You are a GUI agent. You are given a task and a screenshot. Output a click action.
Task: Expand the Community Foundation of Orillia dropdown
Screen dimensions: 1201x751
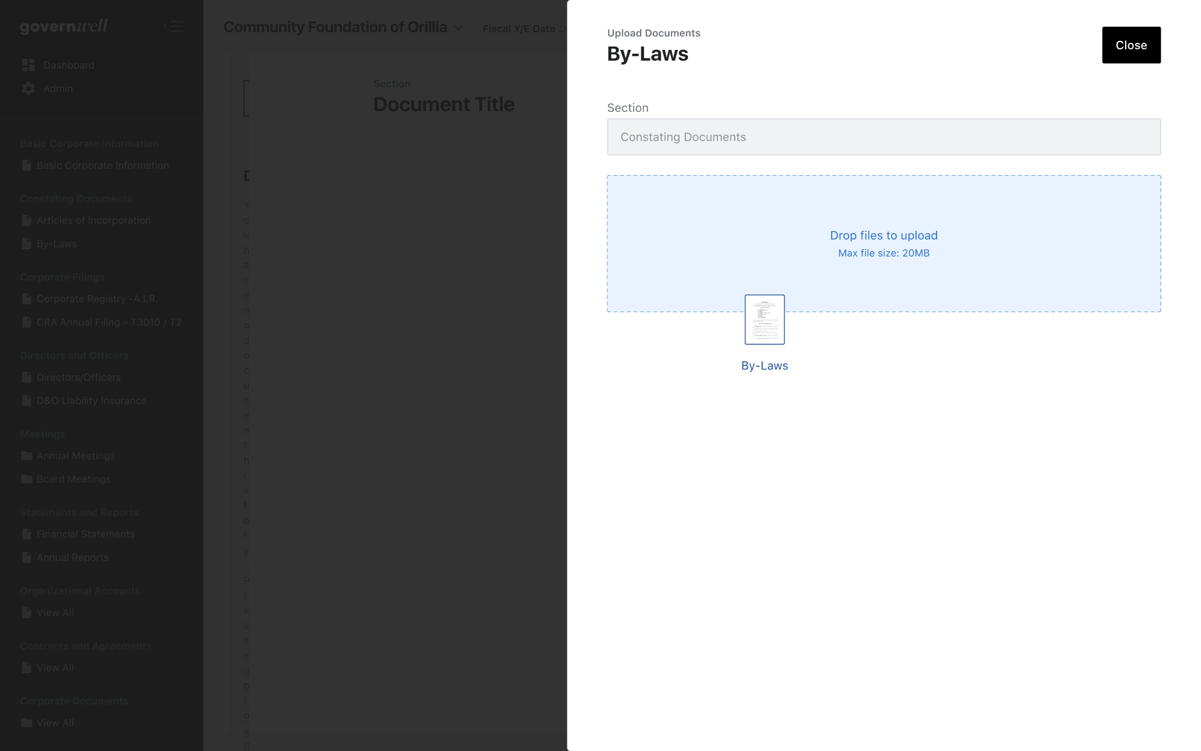click(x=458, y=27)
